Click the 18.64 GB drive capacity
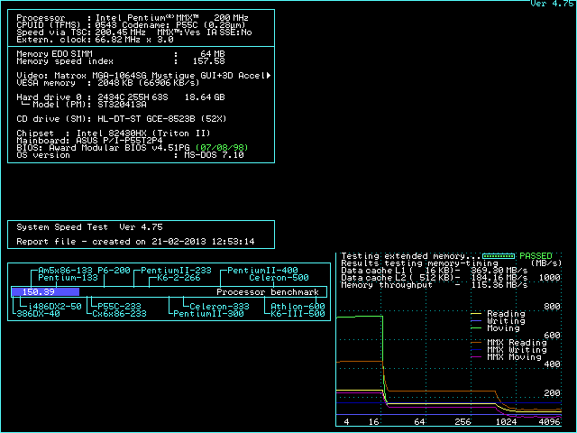Image resolution: width=577 pixels, height=433 pixels. pos(205,97)
